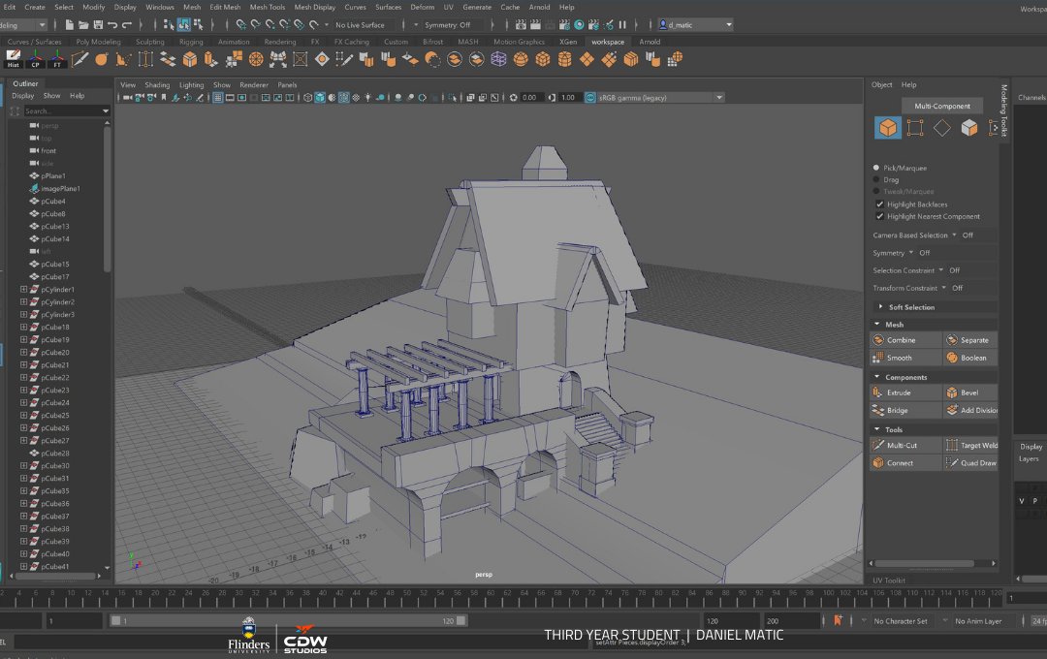The height and width of the screenshot is (659, 1047).
Task: Click the Separate button
Action: coord(970,340)
